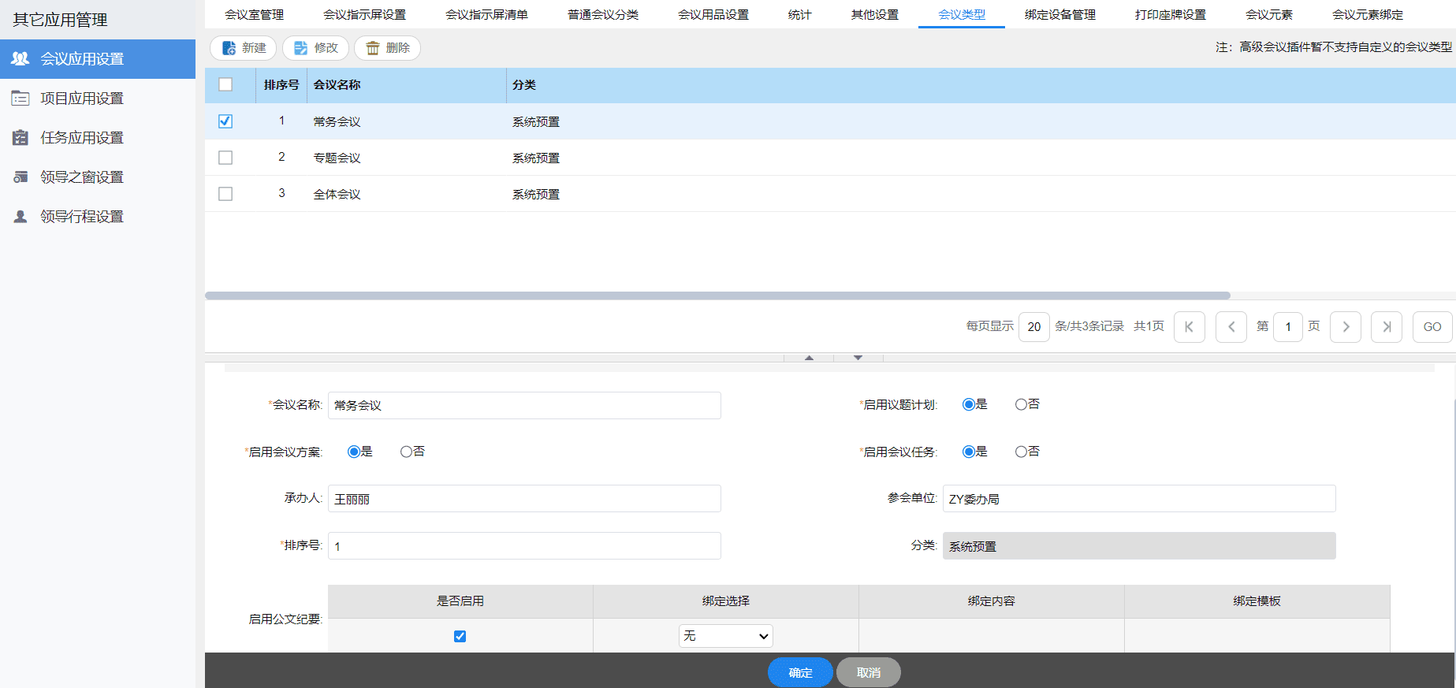The width and height of the screenshot is (1456, 688).
Task: Click the 修改 edit icon
Action: [300, 48]
